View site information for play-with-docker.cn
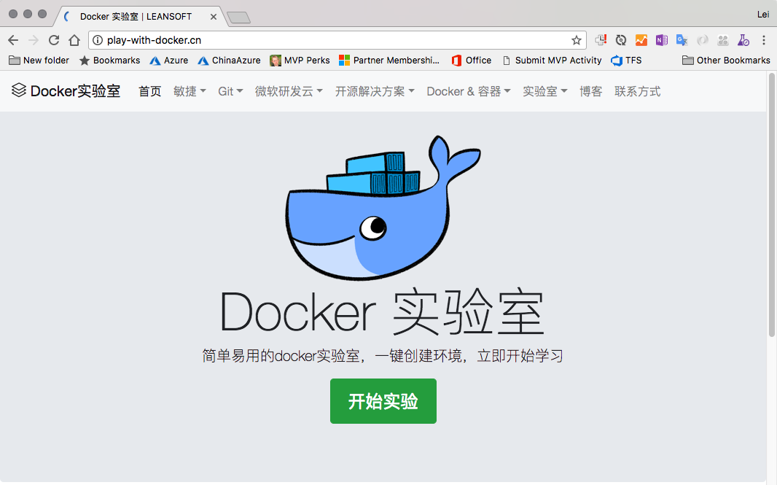The width and height of the screenshot is (777, 485). [x=98, y=40]
